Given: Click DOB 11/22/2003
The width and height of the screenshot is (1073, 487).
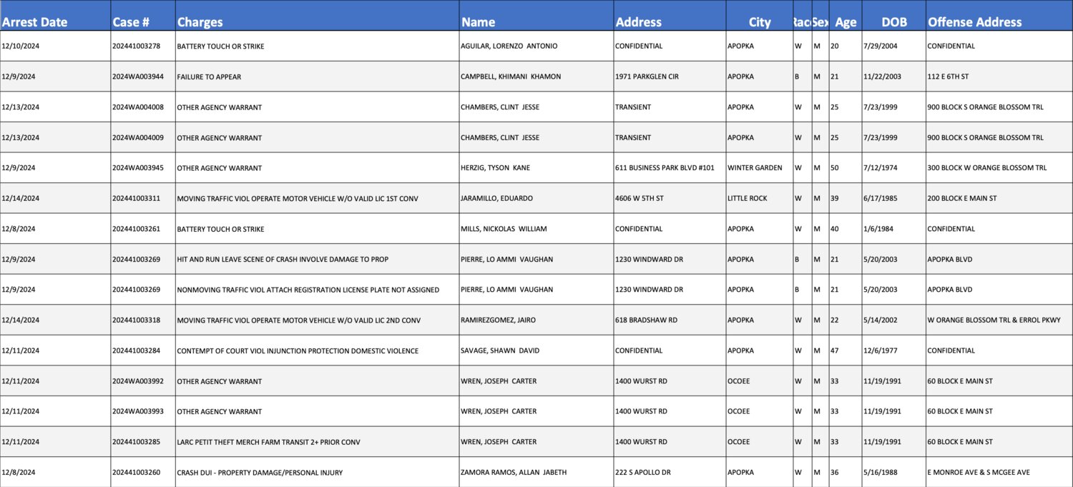Looking at the screenshot, I should pos(882,77).
